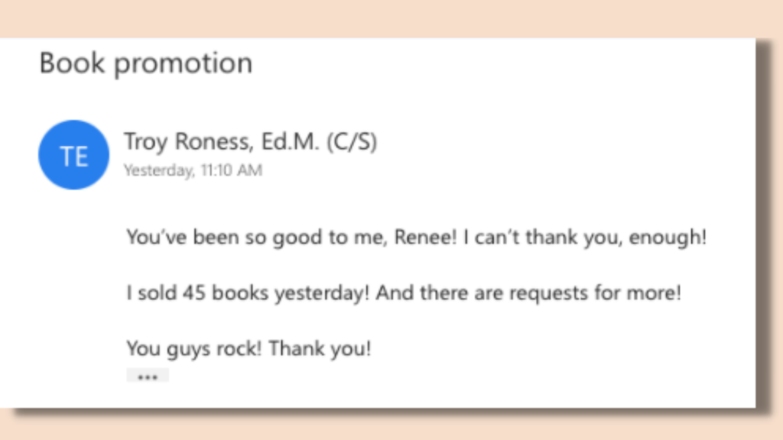
Task: Click the word "promotion" in the subject
Action: pyautogui.click(x=183, y=64)
